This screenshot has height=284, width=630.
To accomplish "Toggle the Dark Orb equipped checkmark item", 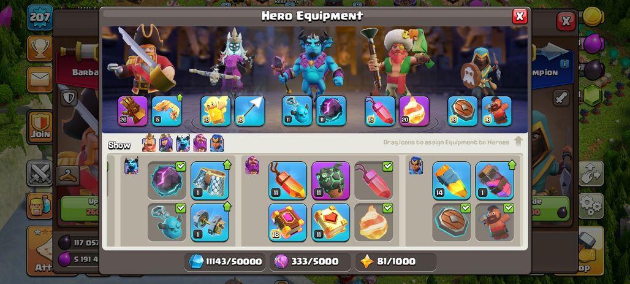I will point(166,180).
